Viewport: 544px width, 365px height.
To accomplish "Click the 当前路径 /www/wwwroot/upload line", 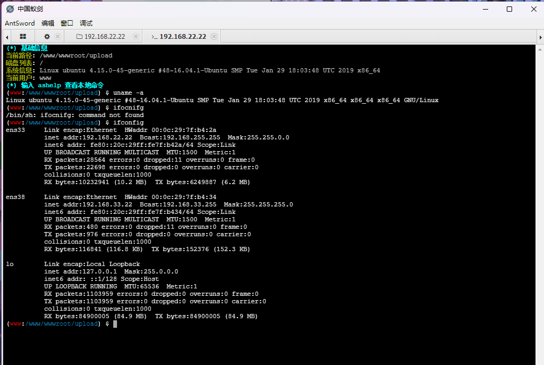I will pyautogui.click(x=59, y=55).
